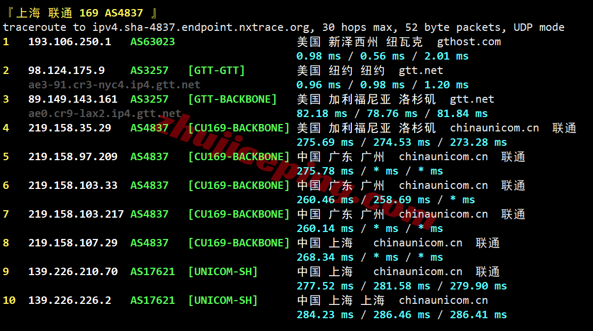Click IP address 139.226.226.2
Screen dimensions: 593x331
[70, 300]
